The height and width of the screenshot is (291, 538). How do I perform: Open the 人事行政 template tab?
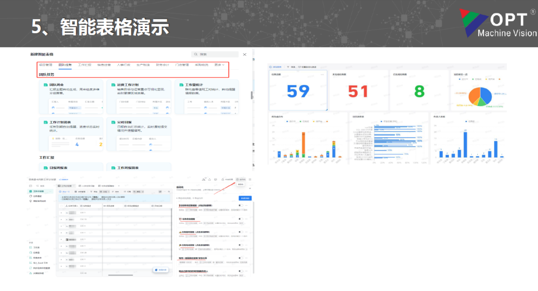(x=124, y=65)
